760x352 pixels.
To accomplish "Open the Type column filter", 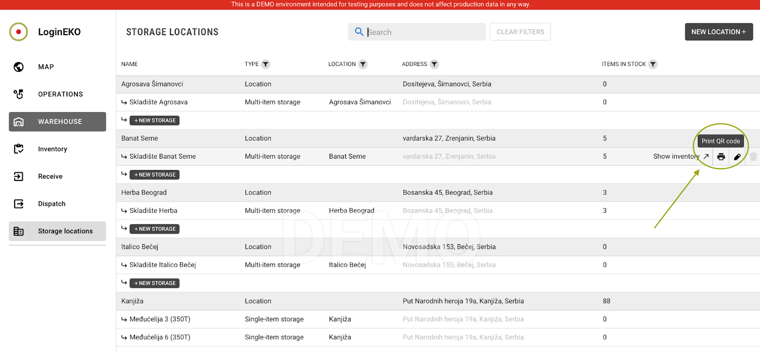I will [266, 64].
